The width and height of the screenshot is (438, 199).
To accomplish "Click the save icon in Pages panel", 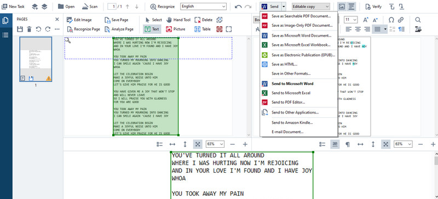I will (x=20, y=29).
